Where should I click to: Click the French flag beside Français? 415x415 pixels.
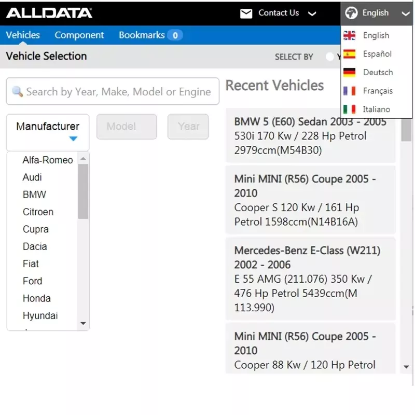(x=351, y=90)
